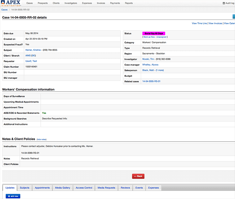Click the Cases breadcrumb link
Image resolution: width=235 pixels, height=199 pixels.
(x=5, y=10)
